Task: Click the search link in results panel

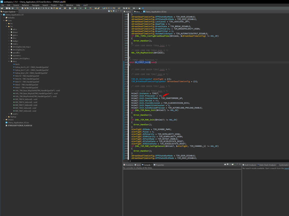Action: (286, 168)
